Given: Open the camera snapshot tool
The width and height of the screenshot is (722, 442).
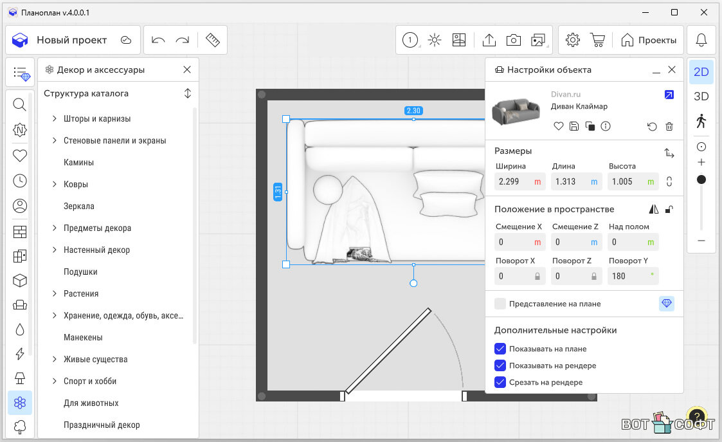Looking at the screenshot, I should [513, 40].
